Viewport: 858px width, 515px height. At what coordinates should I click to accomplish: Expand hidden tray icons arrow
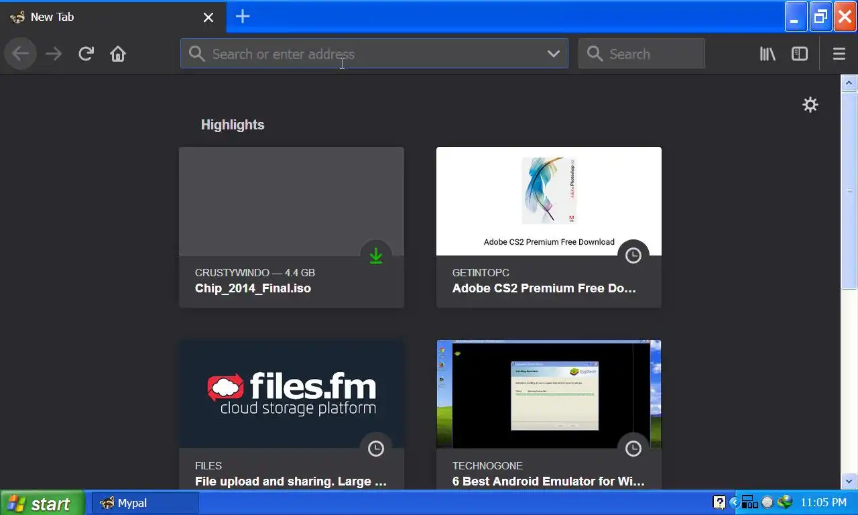click(734, 502)
